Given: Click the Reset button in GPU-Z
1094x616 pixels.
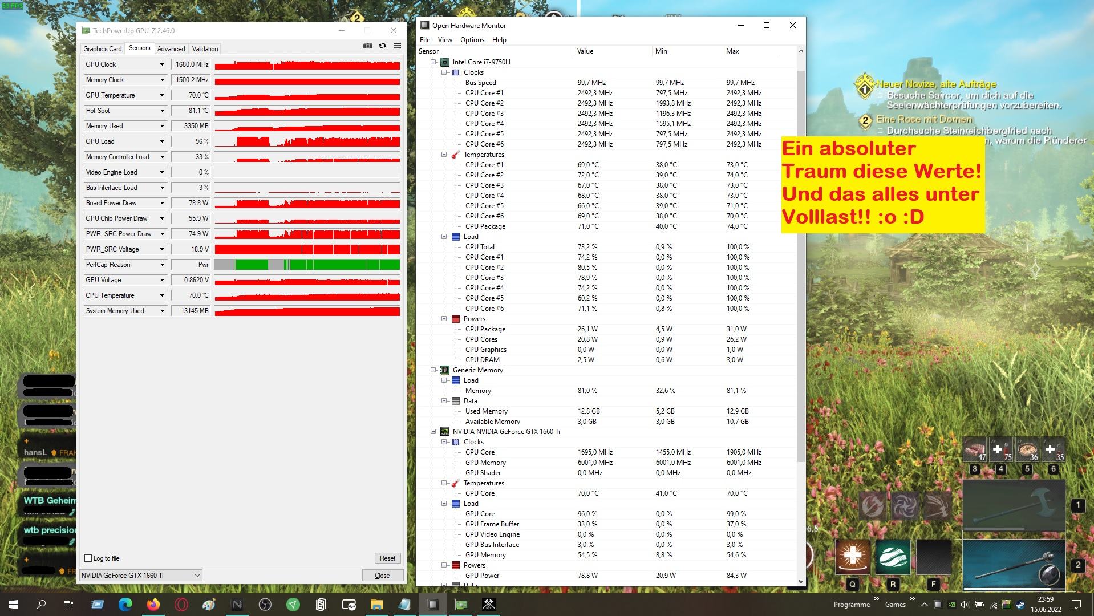Looking at the screenshot, I should [x=387, y=558].
